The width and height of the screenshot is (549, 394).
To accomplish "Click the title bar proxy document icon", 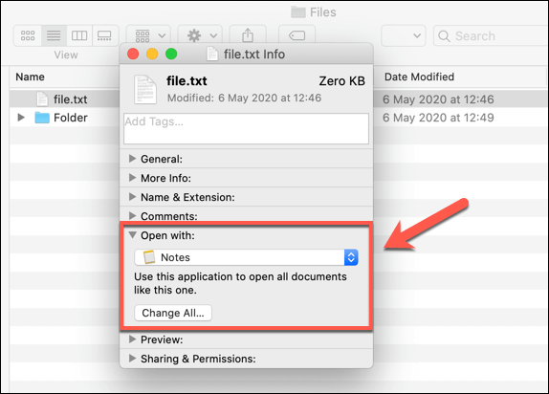I will pyautogui.click(x=212, y=54).
